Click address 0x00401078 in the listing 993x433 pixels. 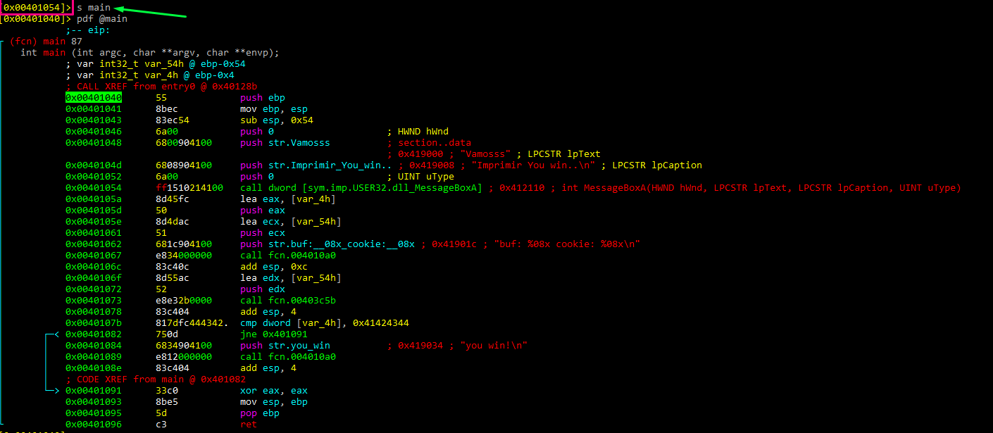(x=94, y=311)
